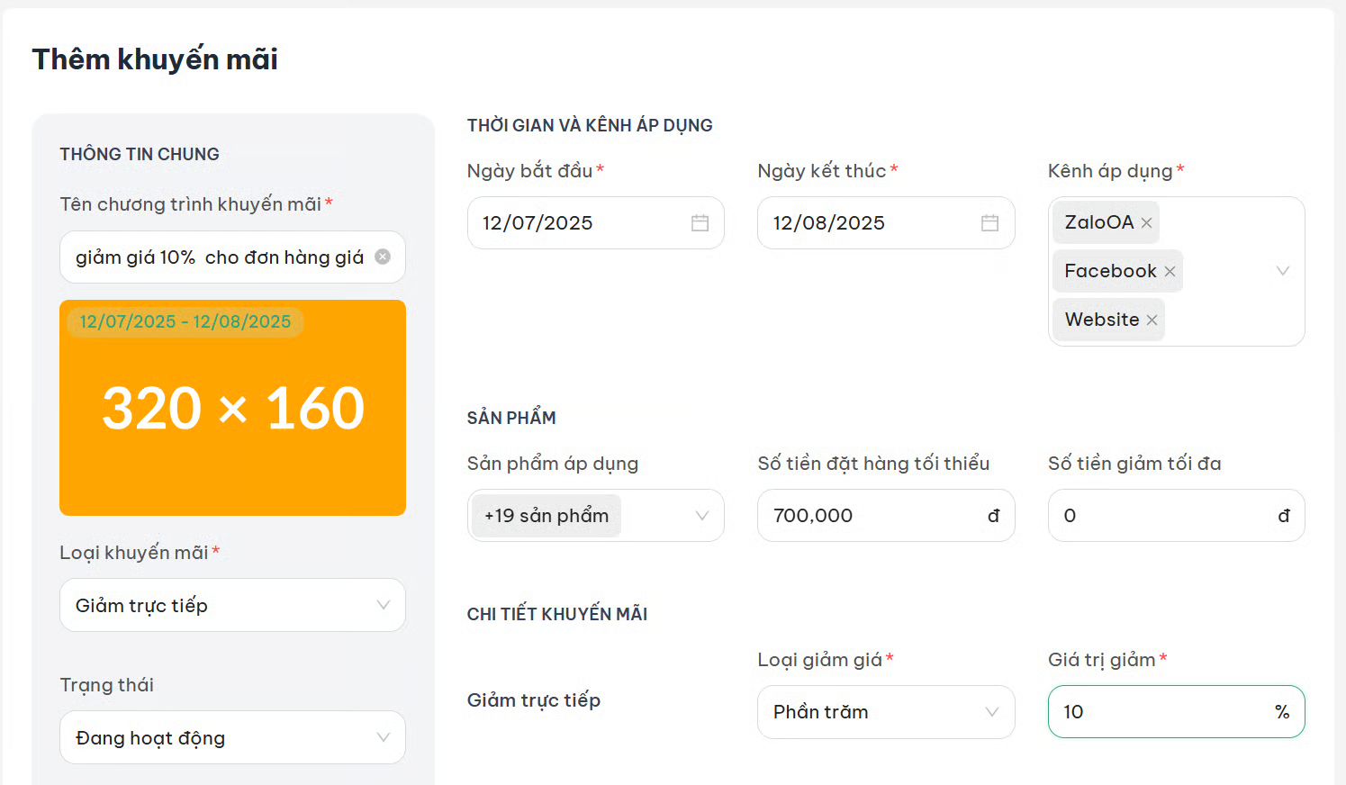Remove the Facebook channel tag
The width and height of the screenshot is (1346, 785).
click(1170, 272)
